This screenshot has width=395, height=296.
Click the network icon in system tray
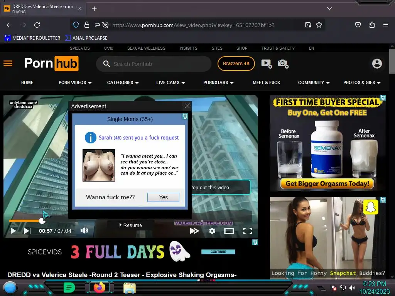[343, 288]
